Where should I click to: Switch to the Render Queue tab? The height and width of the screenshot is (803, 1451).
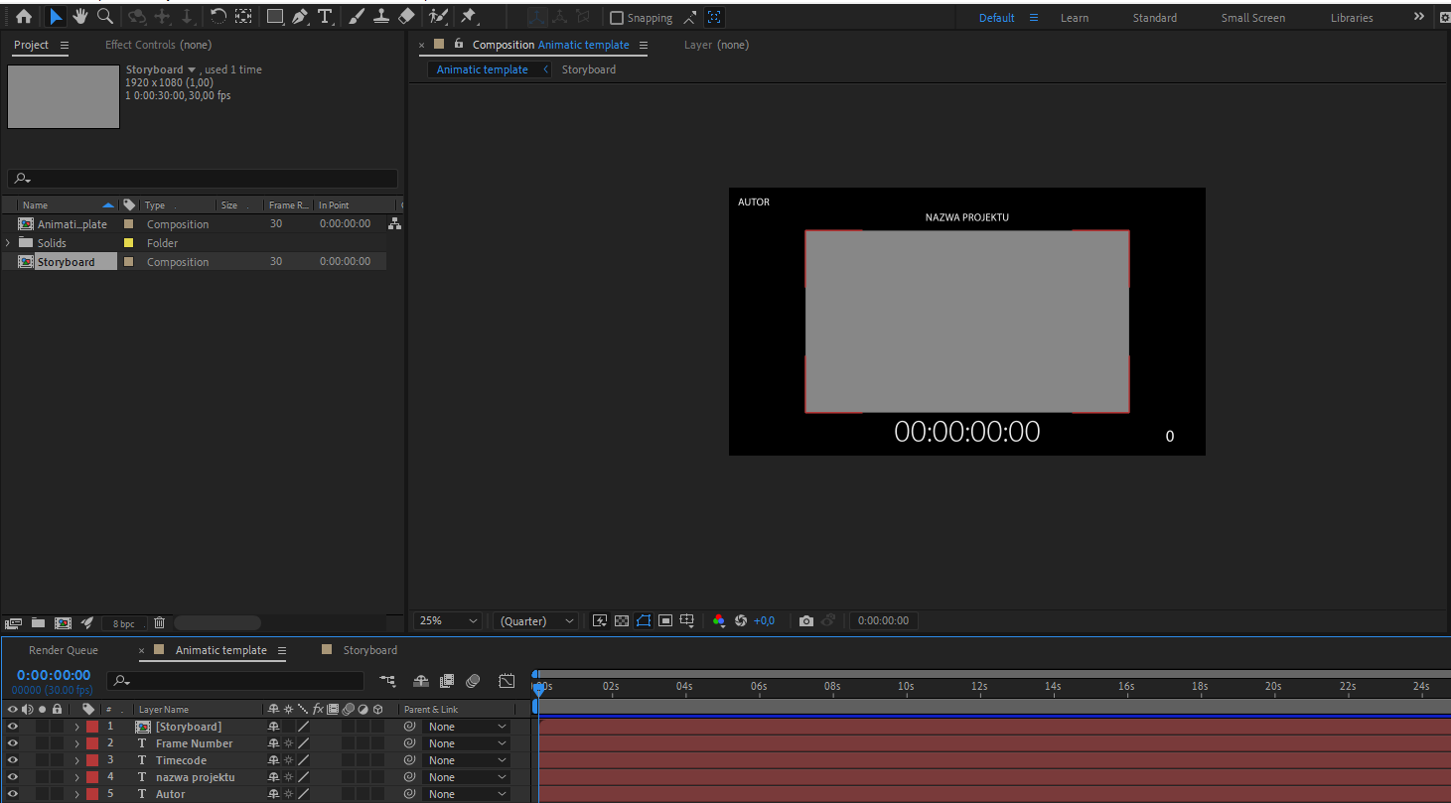tap(64, 650)
